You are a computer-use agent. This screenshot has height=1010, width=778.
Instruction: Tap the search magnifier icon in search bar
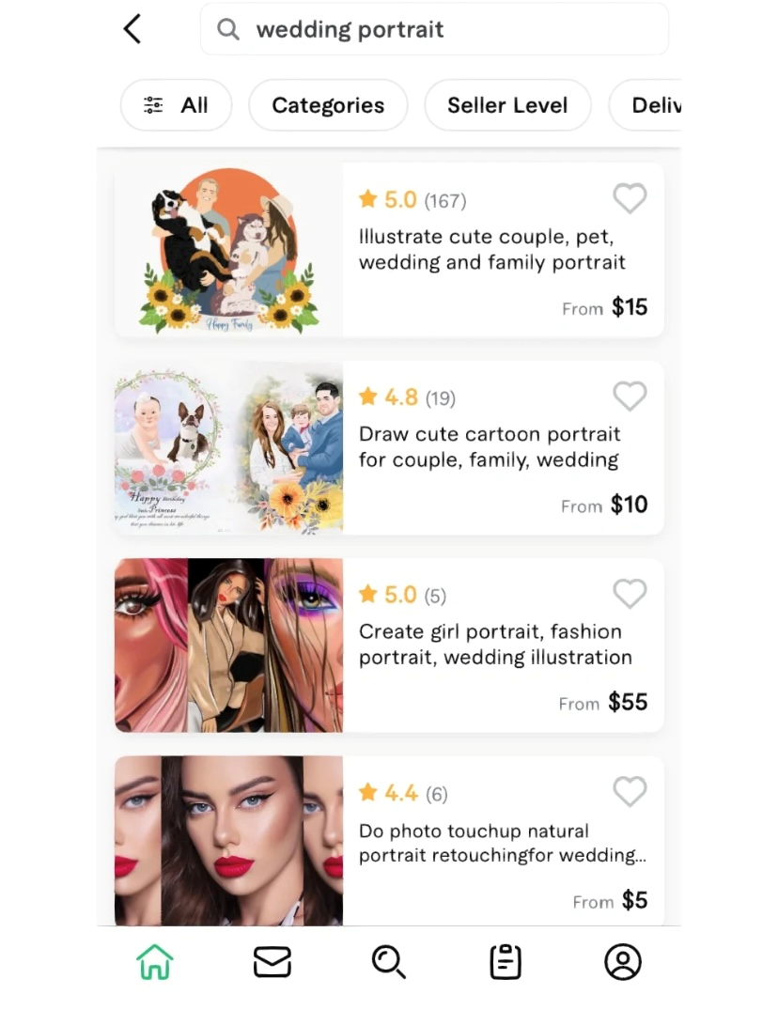tap(228, 30)
